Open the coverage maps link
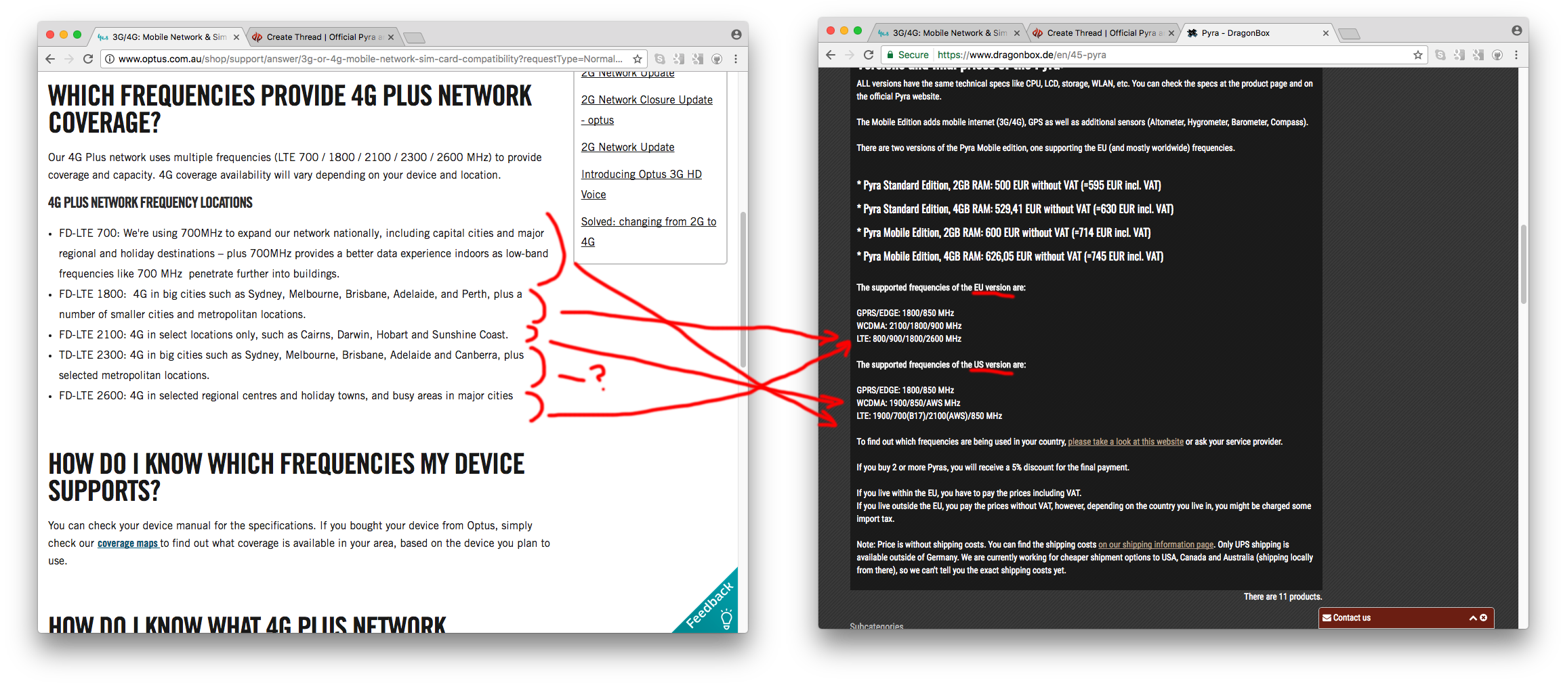 coord(127,544)
